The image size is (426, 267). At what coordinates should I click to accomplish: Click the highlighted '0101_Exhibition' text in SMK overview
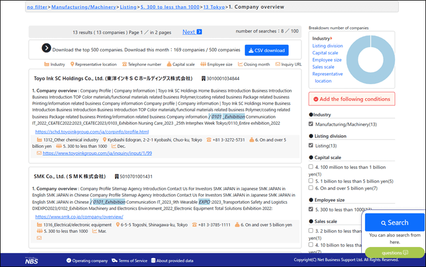[109, 202]
